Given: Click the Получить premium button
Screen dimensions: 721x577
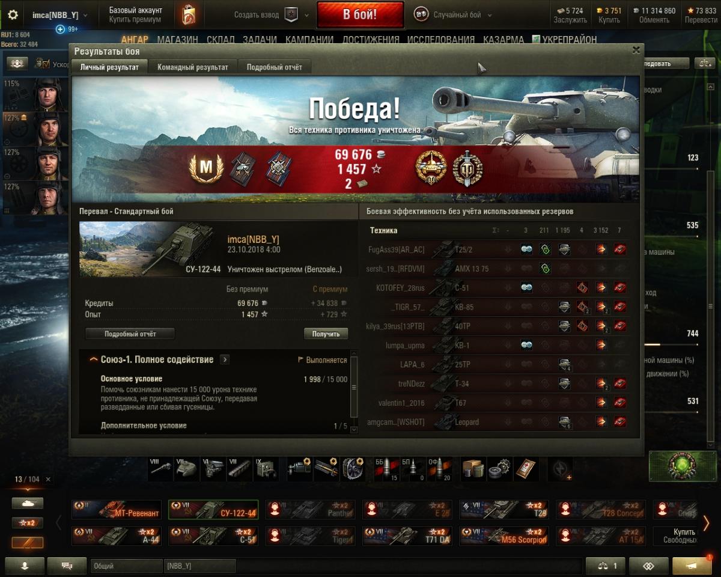Looking at the screenshot, I should (x=326, y=334).
